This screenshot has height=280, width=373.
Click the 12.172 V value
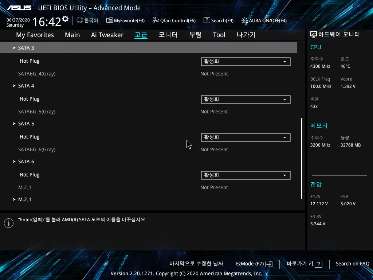coord(319,204)
